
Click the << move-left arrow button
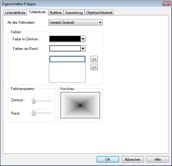(94, 59)
